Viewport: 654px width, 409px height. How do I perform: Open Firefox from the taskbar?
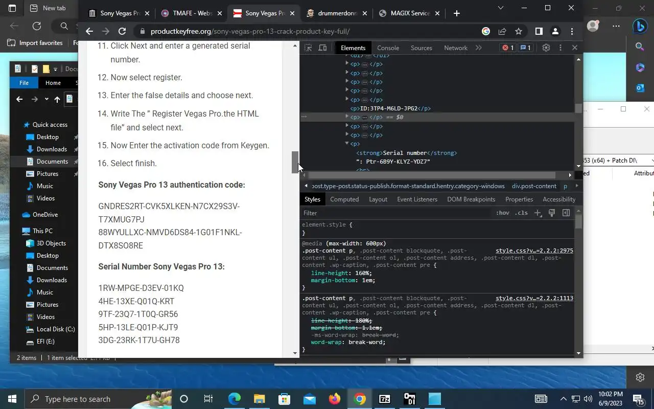[335, 399]
